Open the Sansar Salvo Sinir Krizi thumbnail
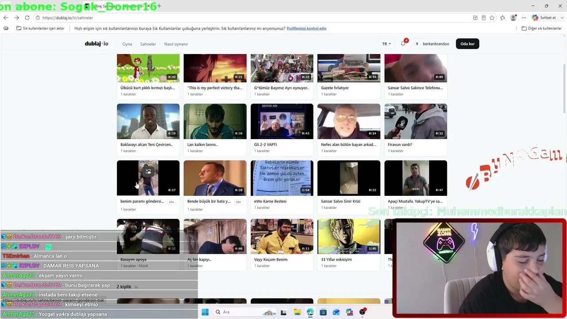 coord(349,178)
